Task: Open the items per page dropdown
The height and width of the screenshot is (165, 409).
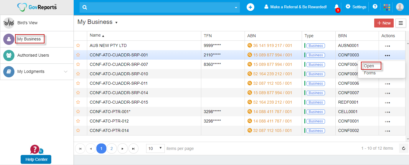Action: tap(155, 148)
